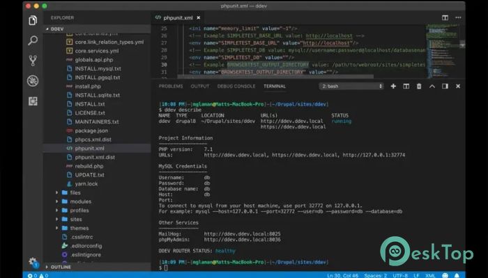Maximize the panel with up chevron
This screenshot has width=488, height=278.
[x=432, y=86]
